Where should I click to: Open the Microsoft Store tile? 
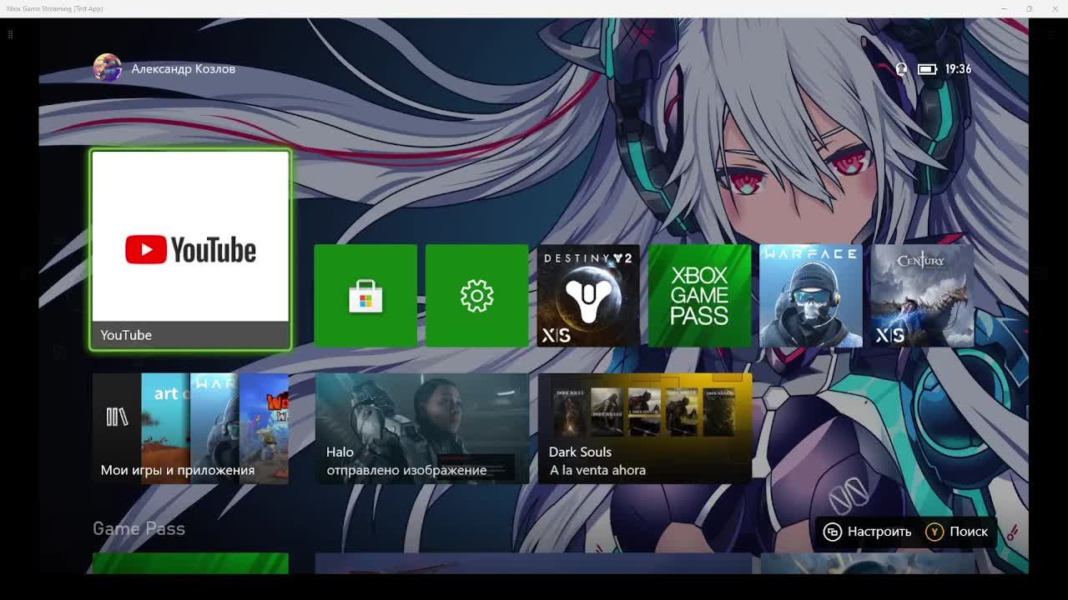(x=365, y=296)
